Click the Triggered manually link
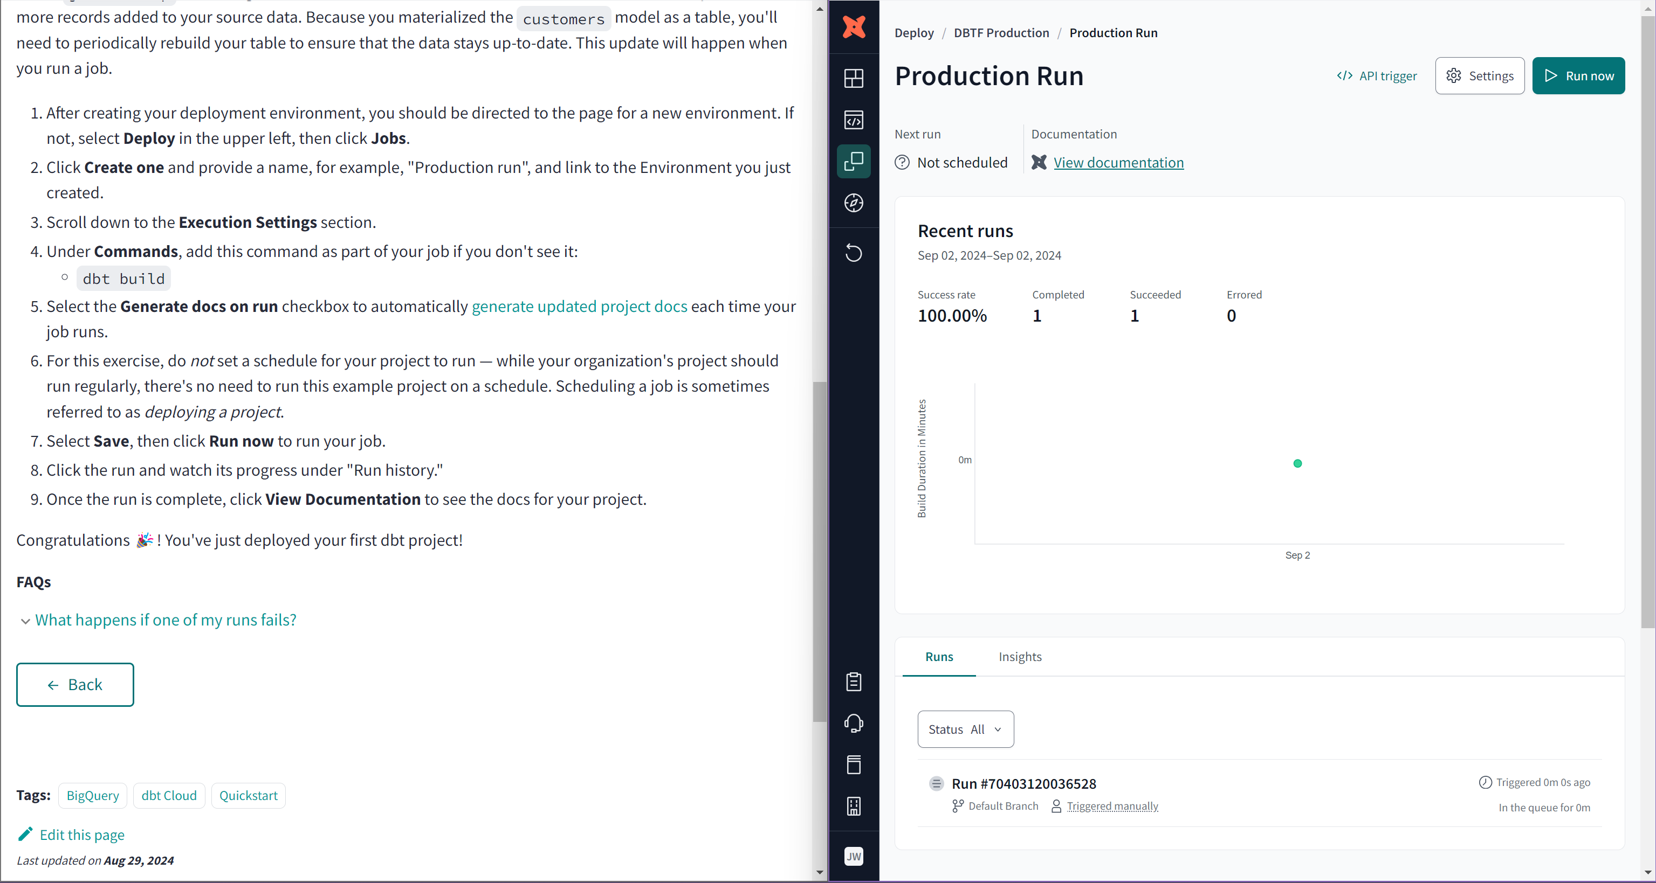Viewport: 1656px width, 883px height. point(1112,806)
